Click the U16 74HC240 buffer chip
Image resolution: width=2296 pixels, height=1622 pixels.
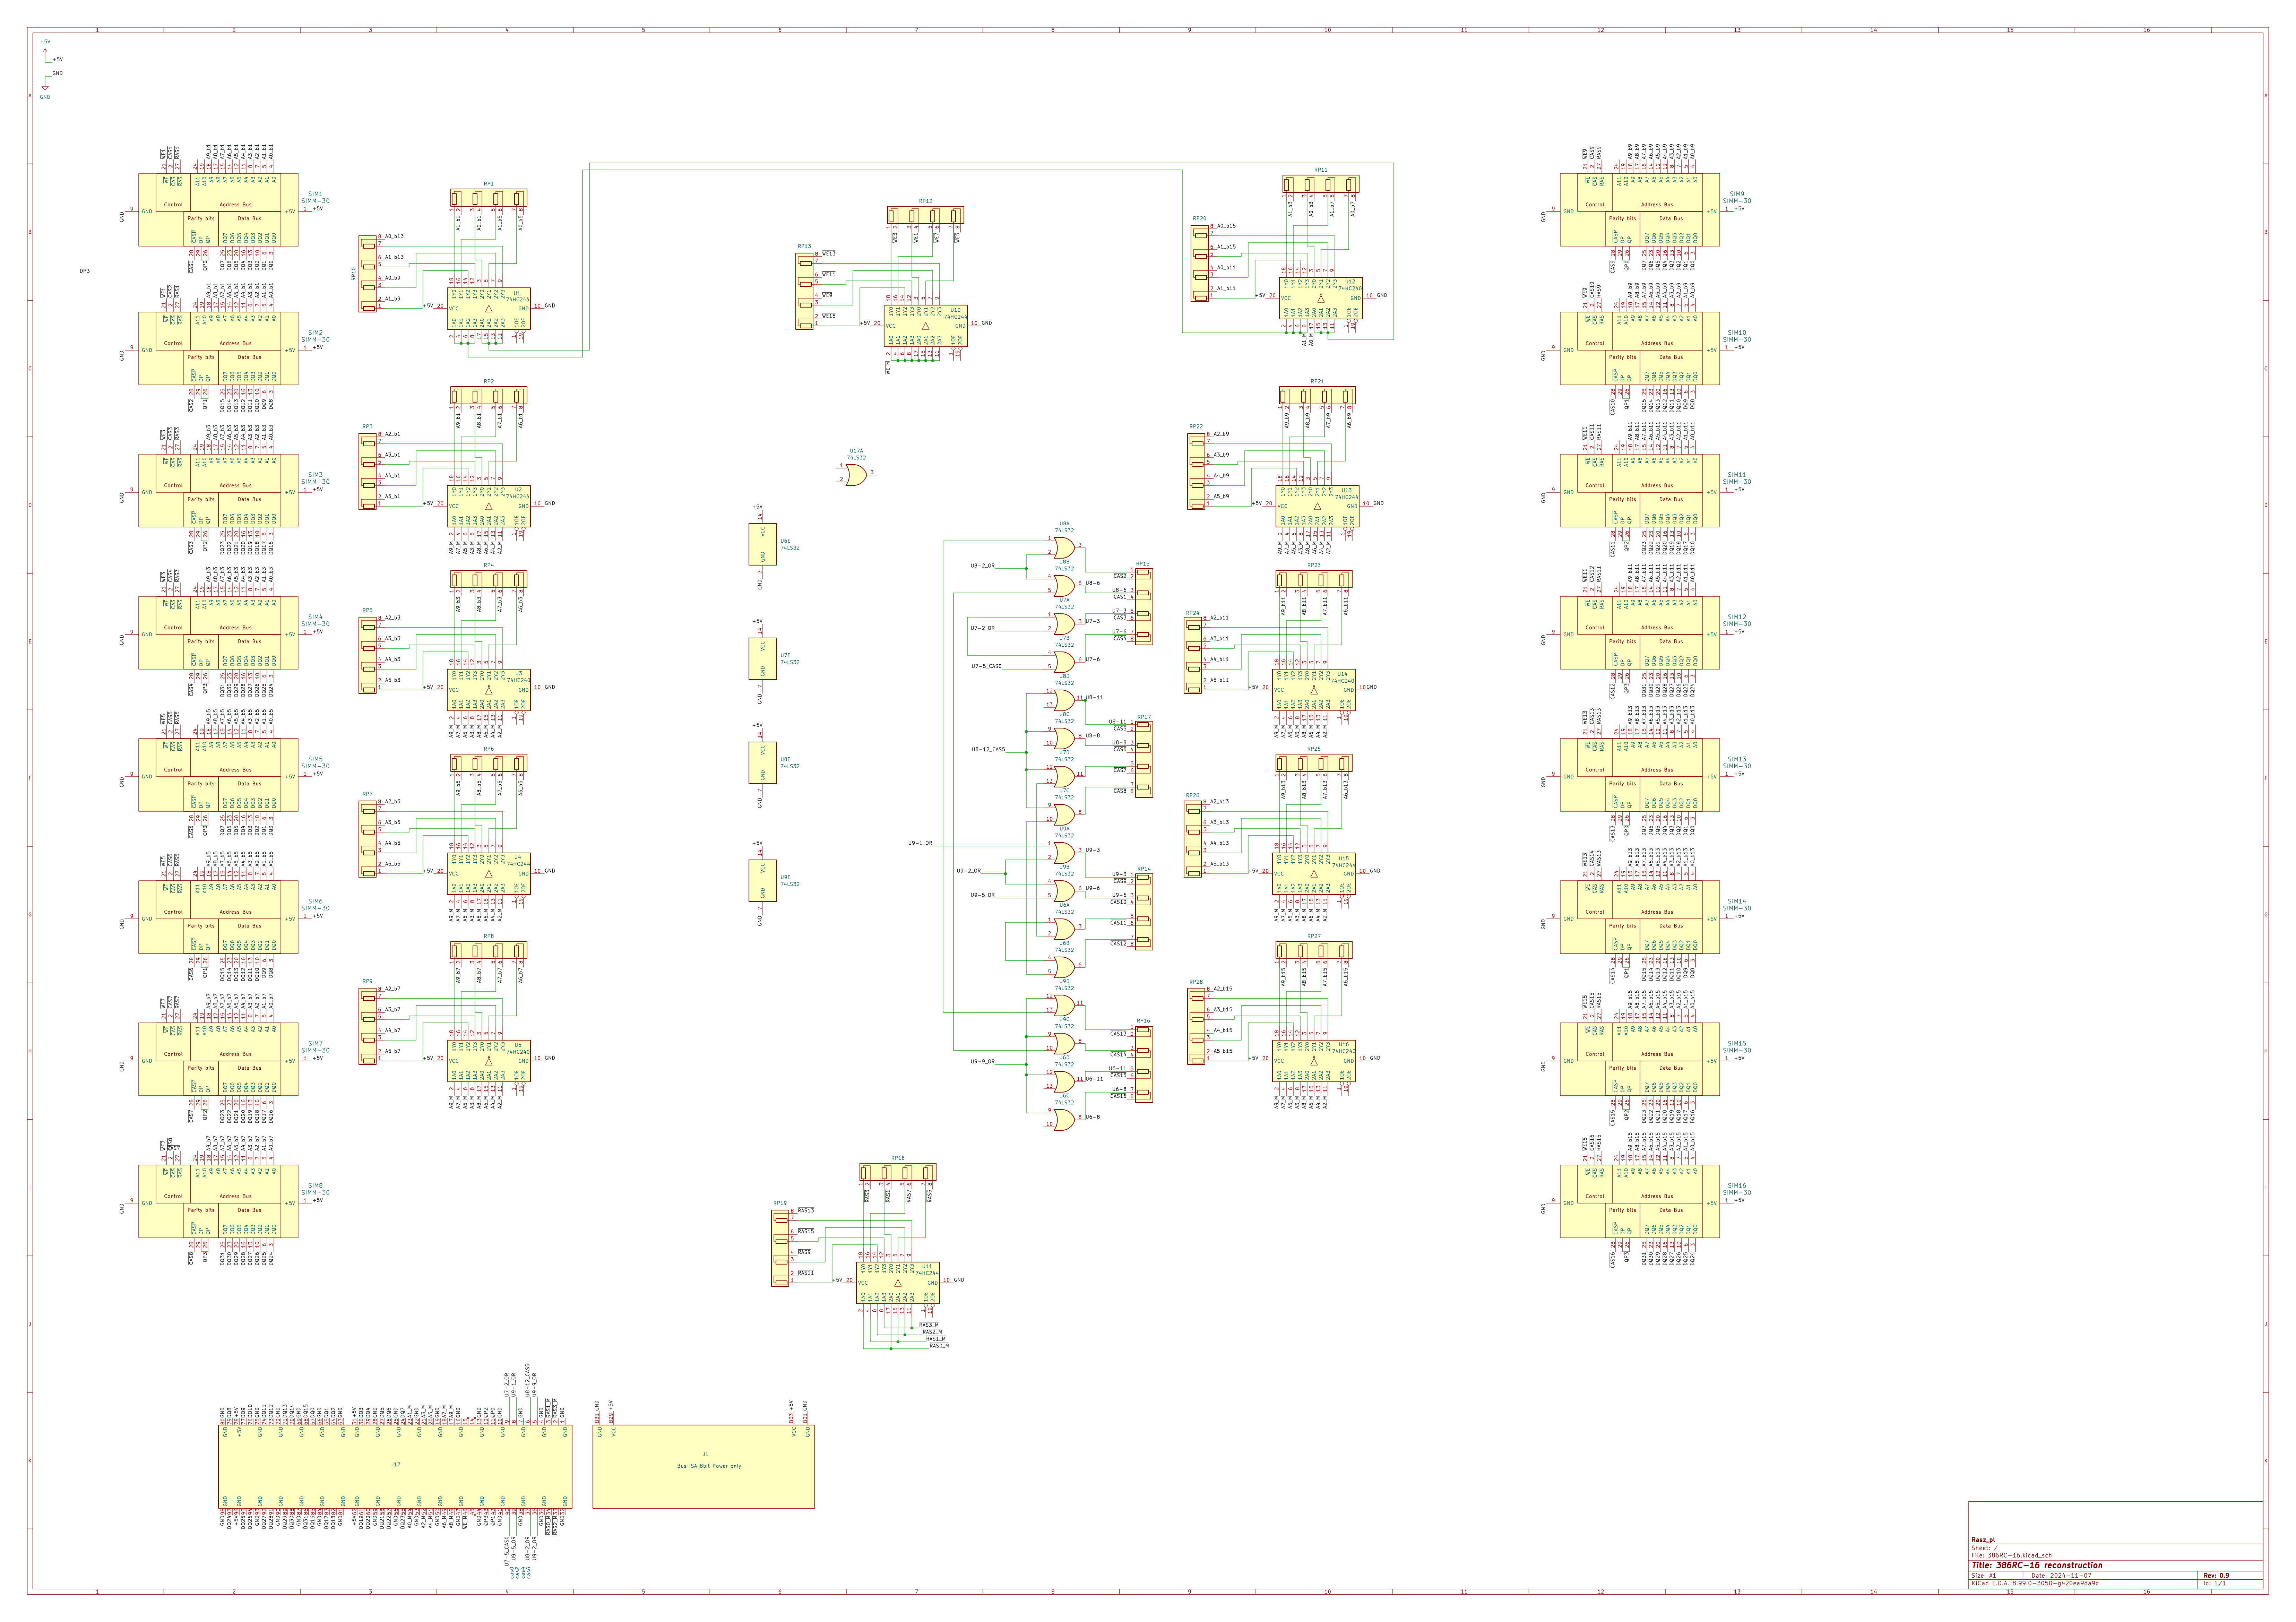[x=1314, y=1061]
